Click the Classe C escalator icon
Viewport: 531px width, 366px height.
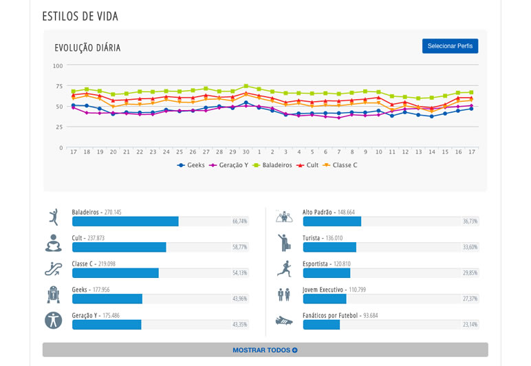(53, 269)
